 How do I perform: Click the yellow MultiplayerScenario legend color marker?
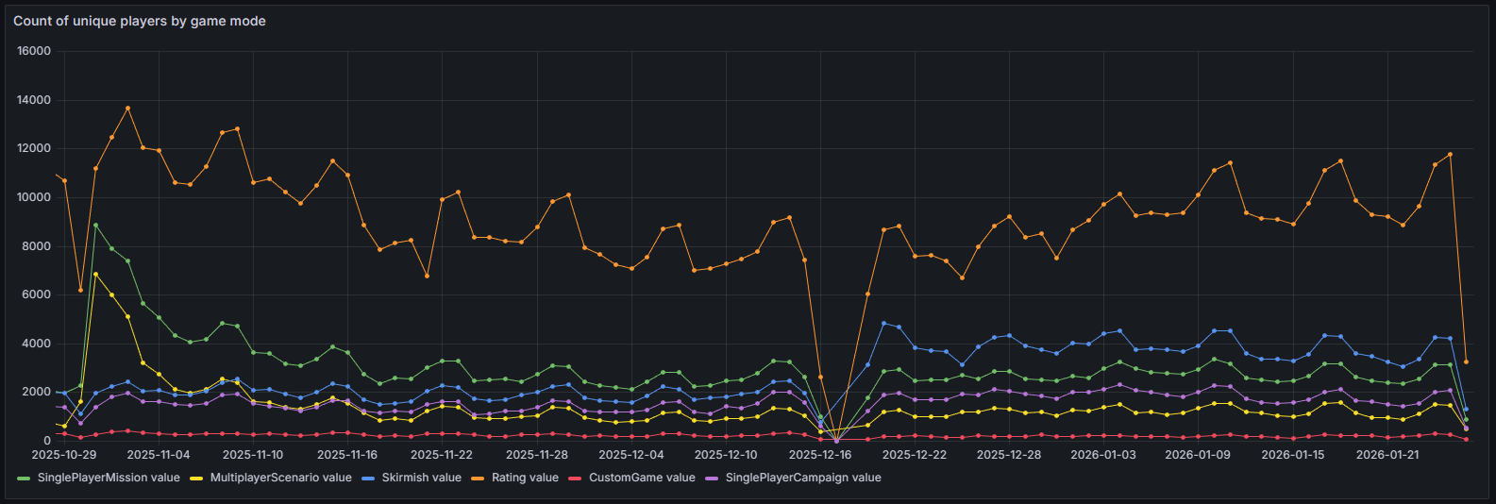(x=196, y=479)
